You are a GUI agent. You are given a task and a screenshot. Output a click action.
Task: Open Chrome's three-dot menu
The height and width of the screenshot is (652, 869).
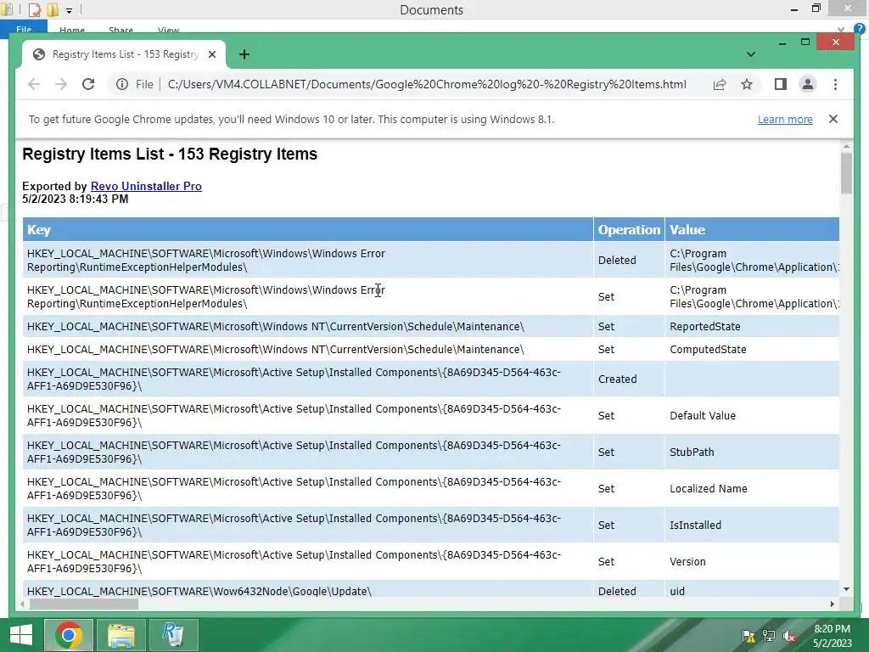click(x=835, y=84)
